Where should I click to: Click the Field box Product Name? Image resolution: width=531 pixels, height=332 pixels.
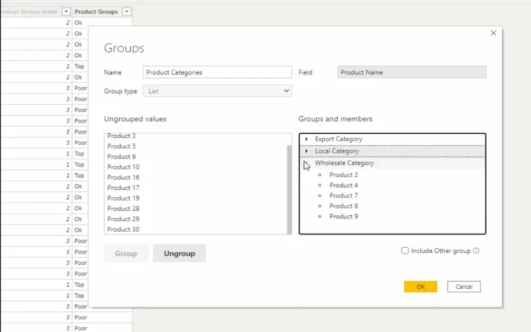[412, 72]
